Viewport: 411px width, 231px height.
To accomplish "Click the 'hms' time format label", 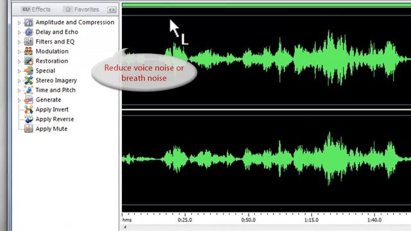I will (127, 220).
